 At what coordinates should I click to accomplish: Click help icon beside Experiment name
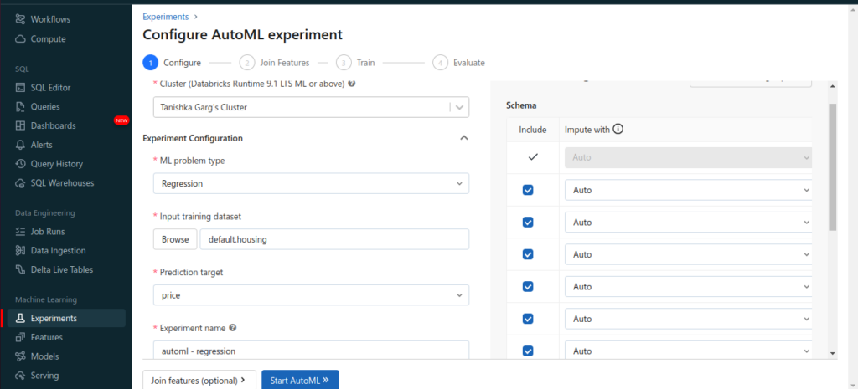(232, 328)
